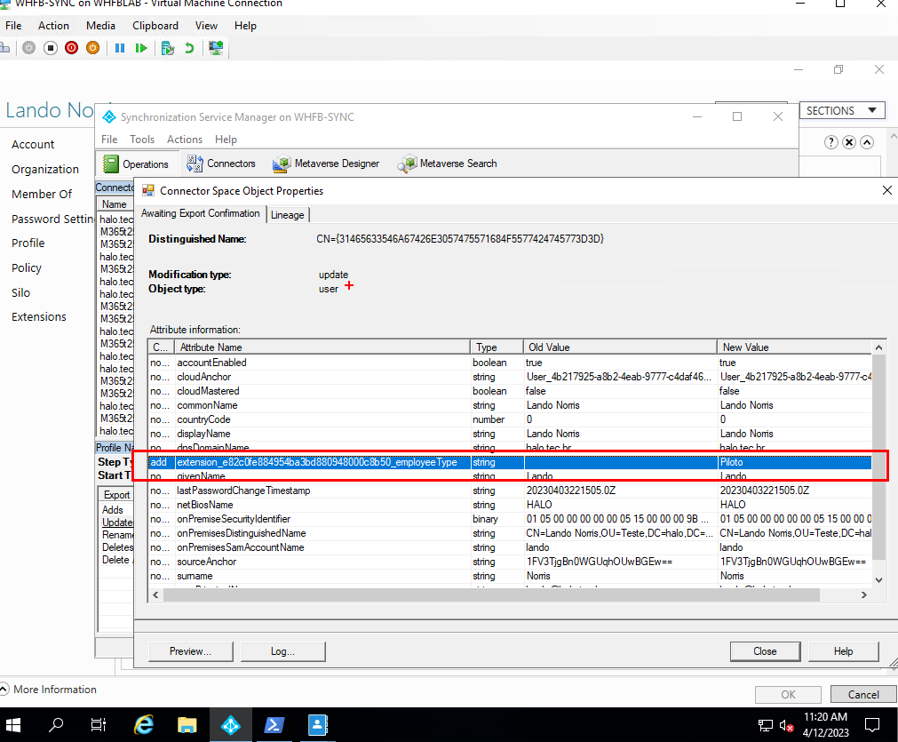Viewport: 898px width, 742px height.
Task: Open the Metaverse Search
Action: point(448,164)
